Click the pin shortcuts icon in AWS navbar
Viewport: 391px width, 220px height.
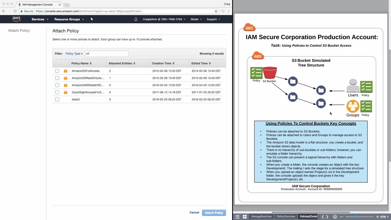point(92,19)
